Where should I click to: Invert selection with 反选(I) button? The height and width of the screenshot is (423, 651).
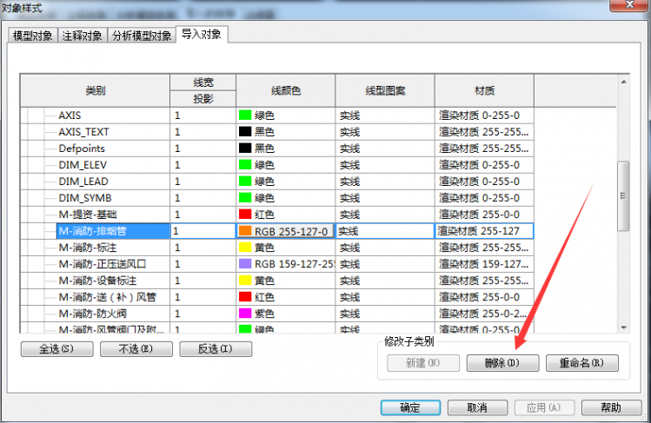pos(215,349)
